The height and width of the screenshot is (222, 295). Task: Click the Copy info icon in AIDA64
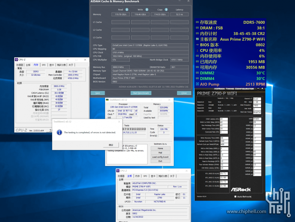click(x=166, y=10)
